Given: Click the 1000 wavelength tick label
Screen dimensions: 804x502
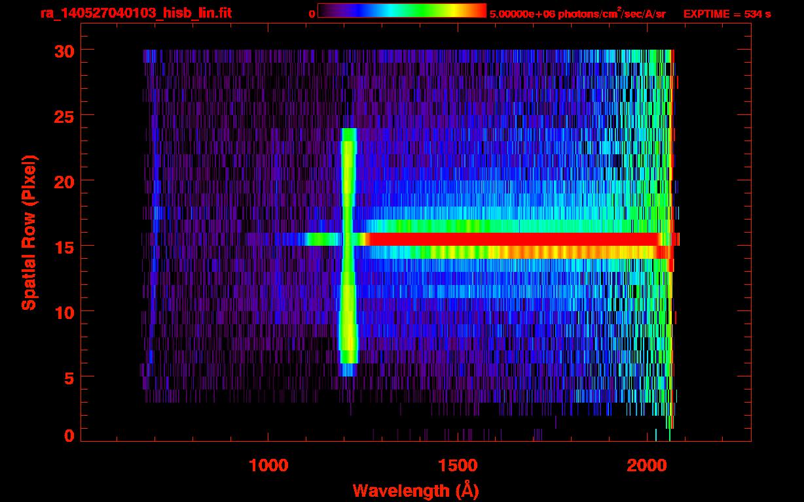Looking at the screenshot, I should [x=268, y=465].
